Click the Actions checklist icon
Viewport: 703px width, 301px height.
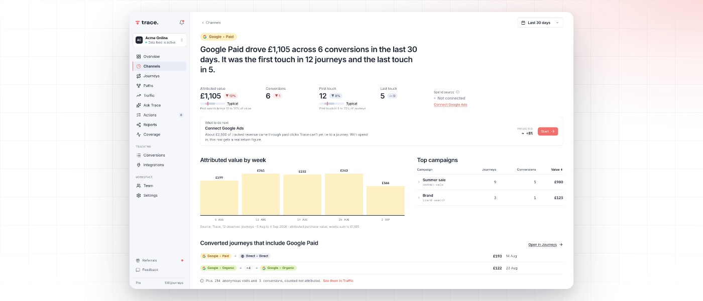coord(139,115)
